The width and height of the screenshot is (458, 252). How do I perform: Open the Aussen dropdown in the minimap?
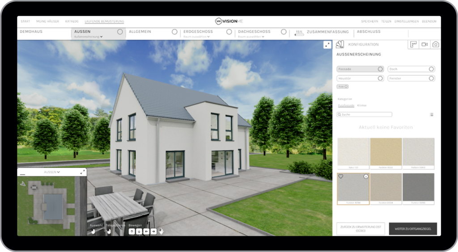52,172
